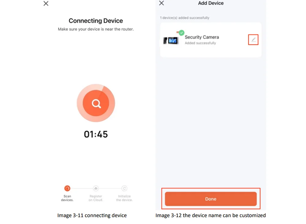This screenshot has width=306, height=224.
Task: Click the Scan devices label
Action: point(67,198)
